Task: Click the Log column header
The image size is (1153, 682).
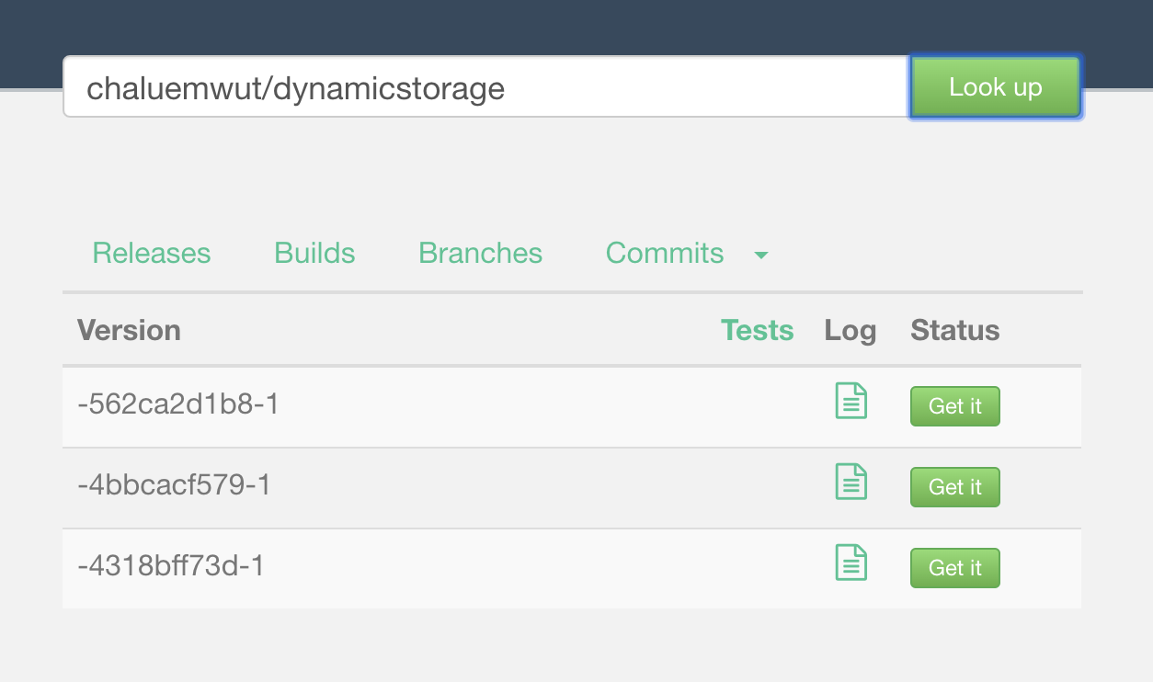Action: 850,331
